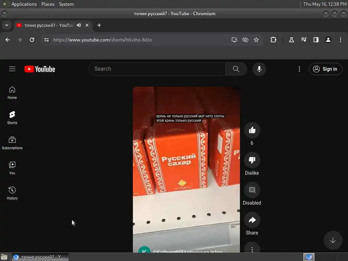Click the crossed-eye tracking protection icon
The height and width of the screenshot is (261, 348).
coord(245,40)
